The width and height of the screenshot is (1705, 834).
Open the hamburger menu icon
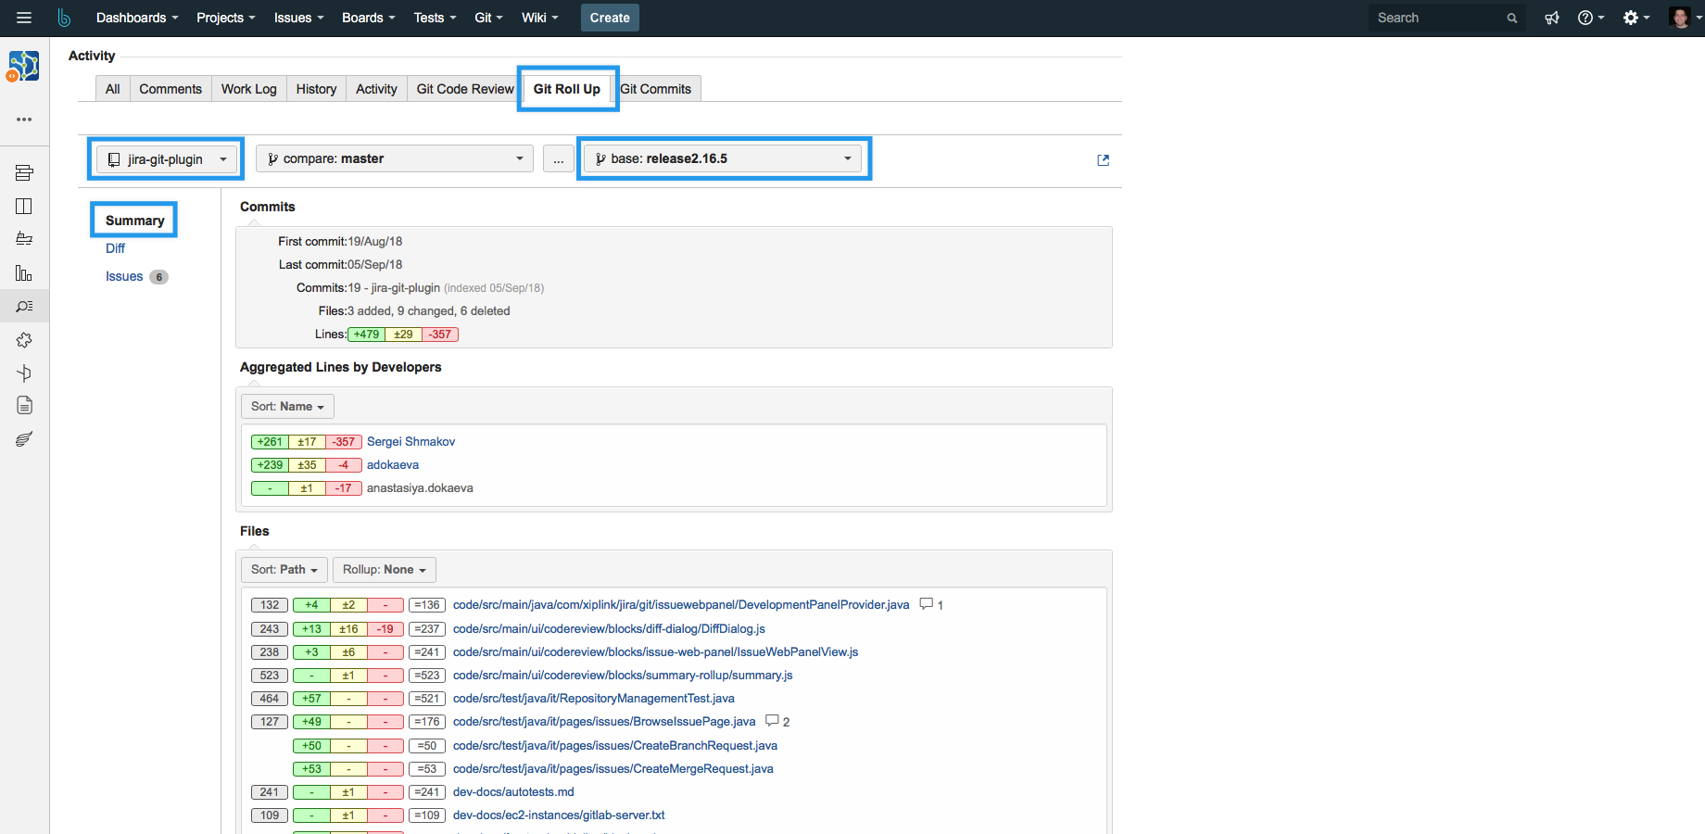coord(24,18)
